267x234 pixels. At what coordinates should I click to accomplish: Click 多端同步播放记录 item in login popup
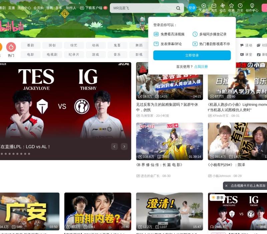click(x=210, y=34)
